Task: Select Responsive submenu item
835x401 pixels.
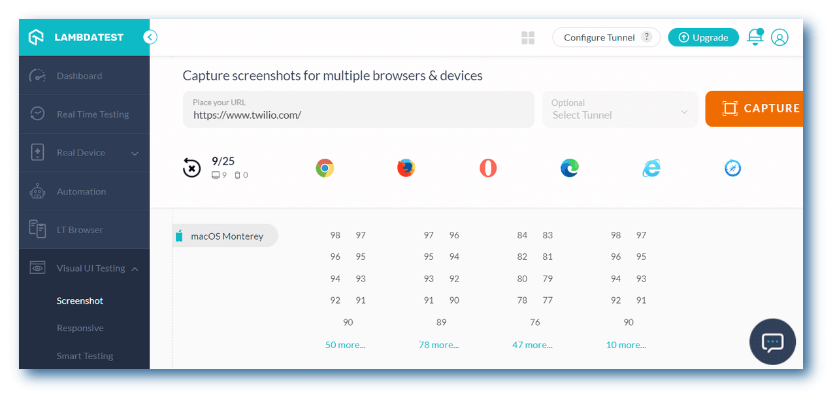Action: pos(80,328)
